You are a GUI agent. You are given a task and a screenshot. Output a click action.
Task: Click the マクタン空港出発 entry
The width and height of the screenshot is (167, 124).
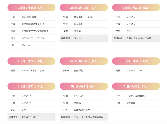point(135,96)
